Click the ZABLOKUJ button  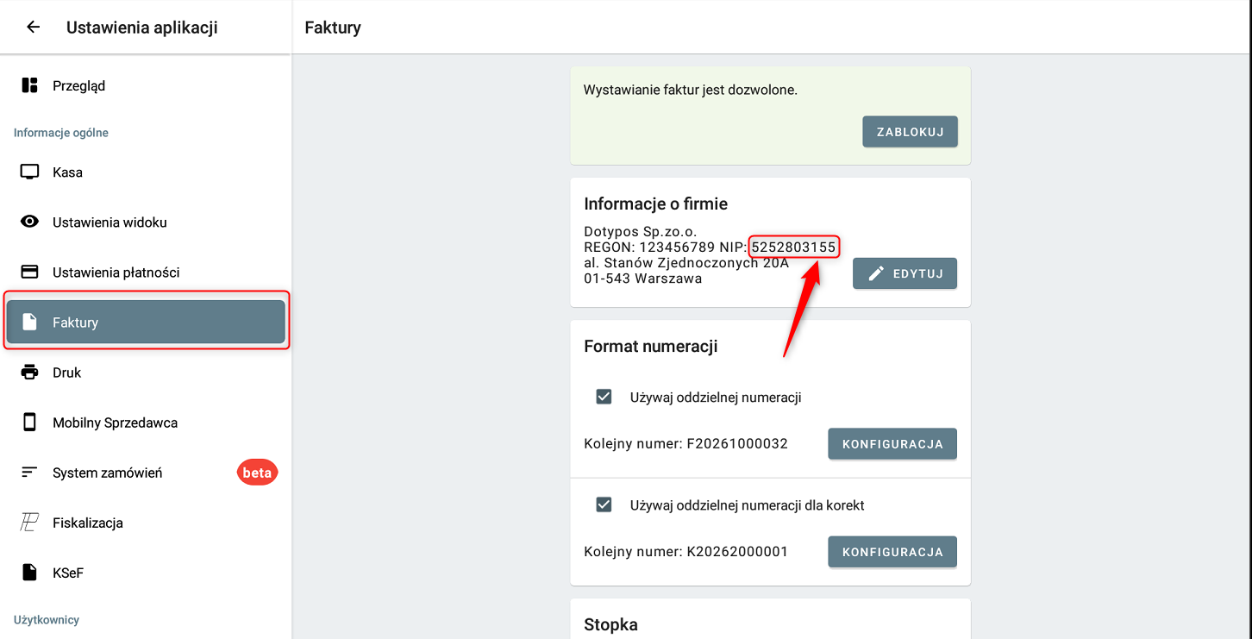pos(910,132)
